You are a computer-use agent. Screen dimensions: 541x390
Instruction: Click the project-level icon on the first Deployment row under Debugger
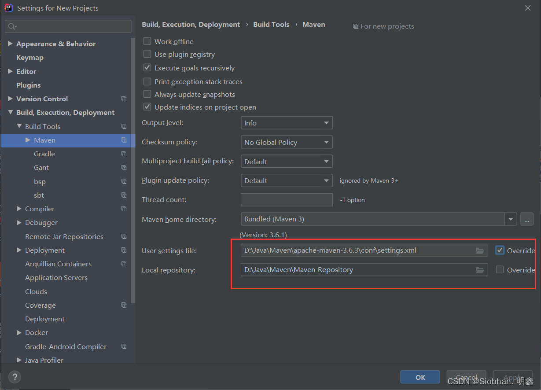124,250
